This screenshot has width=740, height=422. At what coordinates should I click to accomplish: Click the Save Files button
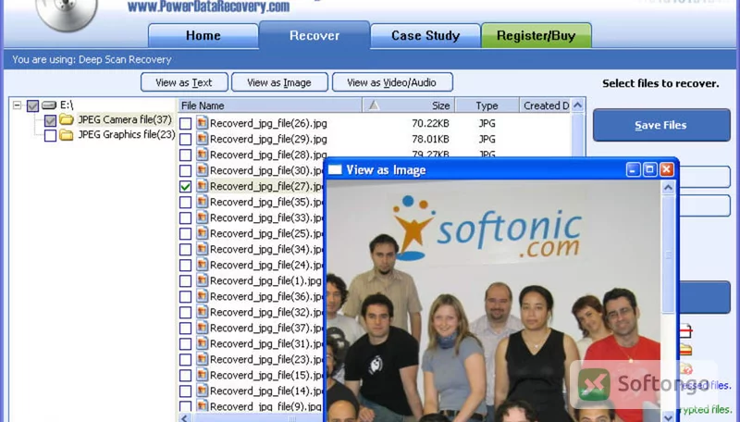[x=661, y=125]
